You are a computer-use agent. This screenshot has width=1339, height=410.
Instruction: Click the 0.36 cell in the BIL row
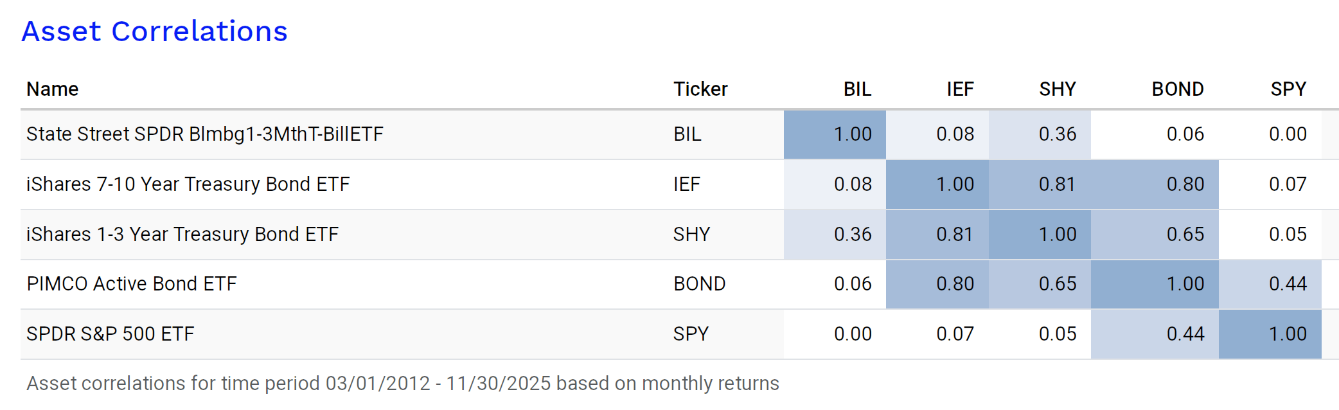pyautogui.click(x=1057, y=134)
